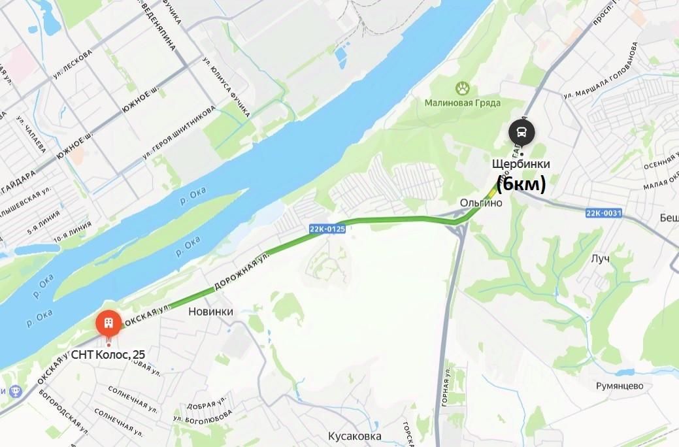Screen dimensions: 679x447
Task: Click the Щербинки stop label
Action: (x=521, y=164)
